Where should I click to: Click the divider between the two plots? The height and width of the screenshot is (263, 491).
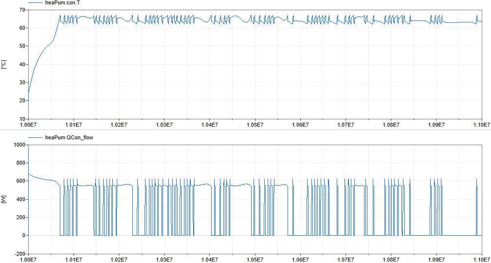click(245, 130)
